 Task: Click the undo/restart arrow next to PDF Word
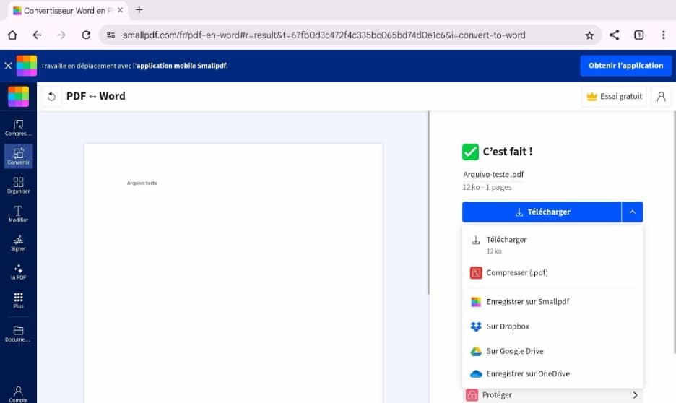click(52, 97)
